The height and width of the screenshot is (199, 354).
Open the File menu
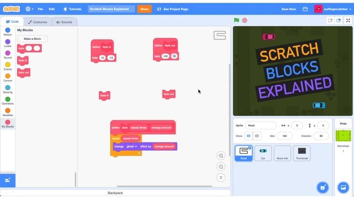click(x=40, y=9)
